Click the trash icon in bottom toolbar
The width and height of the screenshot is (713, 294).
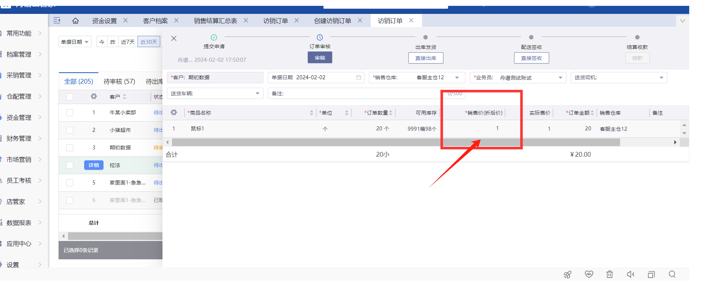609,274
